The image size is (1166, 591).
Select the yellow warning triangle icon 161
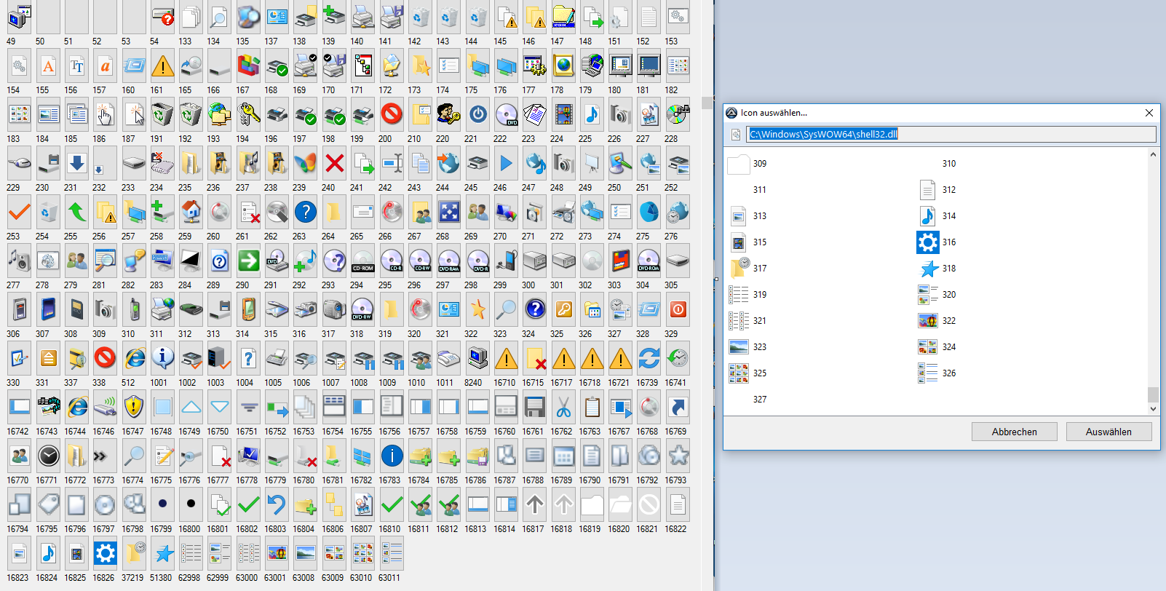pos(162,67)
